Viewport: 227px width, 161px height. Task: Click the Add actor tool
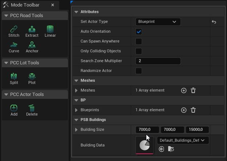click(14, 110)
